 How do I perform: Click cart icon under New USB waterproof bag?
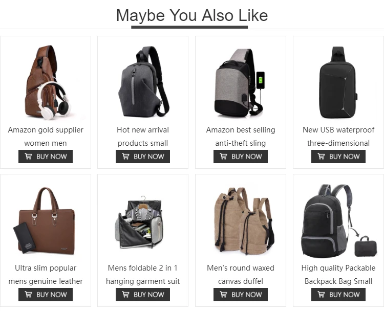321,156
